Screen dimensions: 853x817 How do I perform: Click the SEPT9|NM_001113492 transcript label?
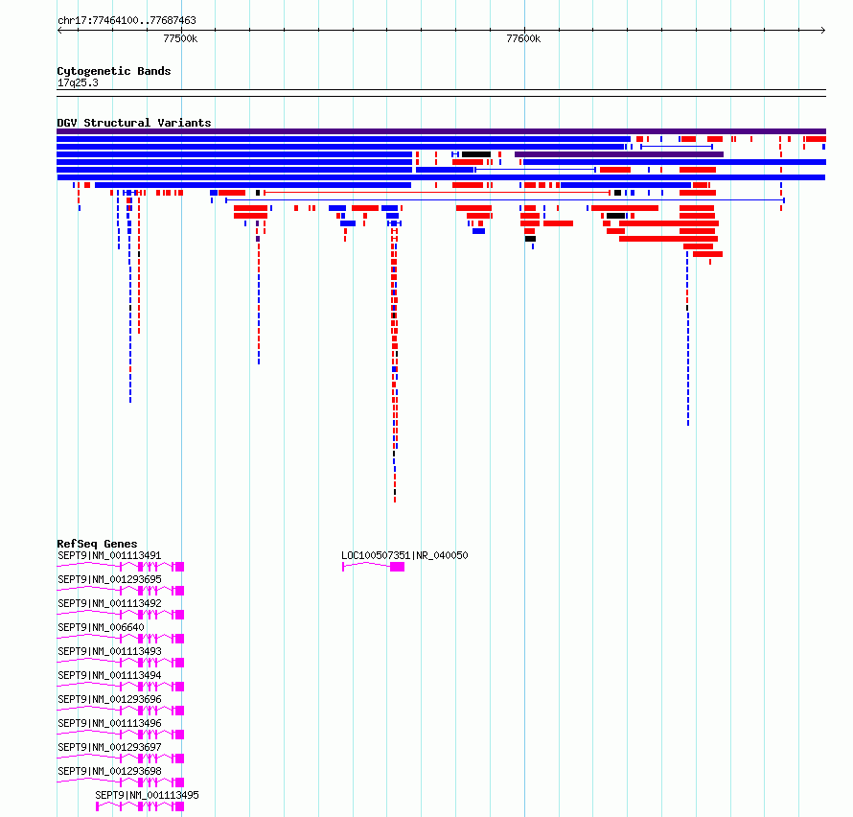[x=109, y=603]
